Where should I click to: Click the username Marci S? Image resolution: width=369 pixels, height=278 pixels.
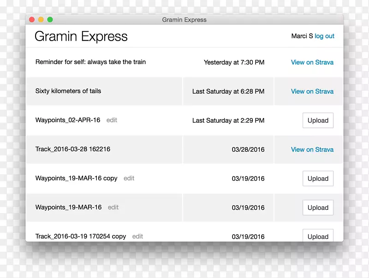302,36
